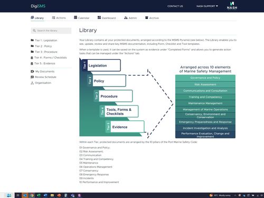
Task: Focus the Search the library field
Action: click(51, 31)
